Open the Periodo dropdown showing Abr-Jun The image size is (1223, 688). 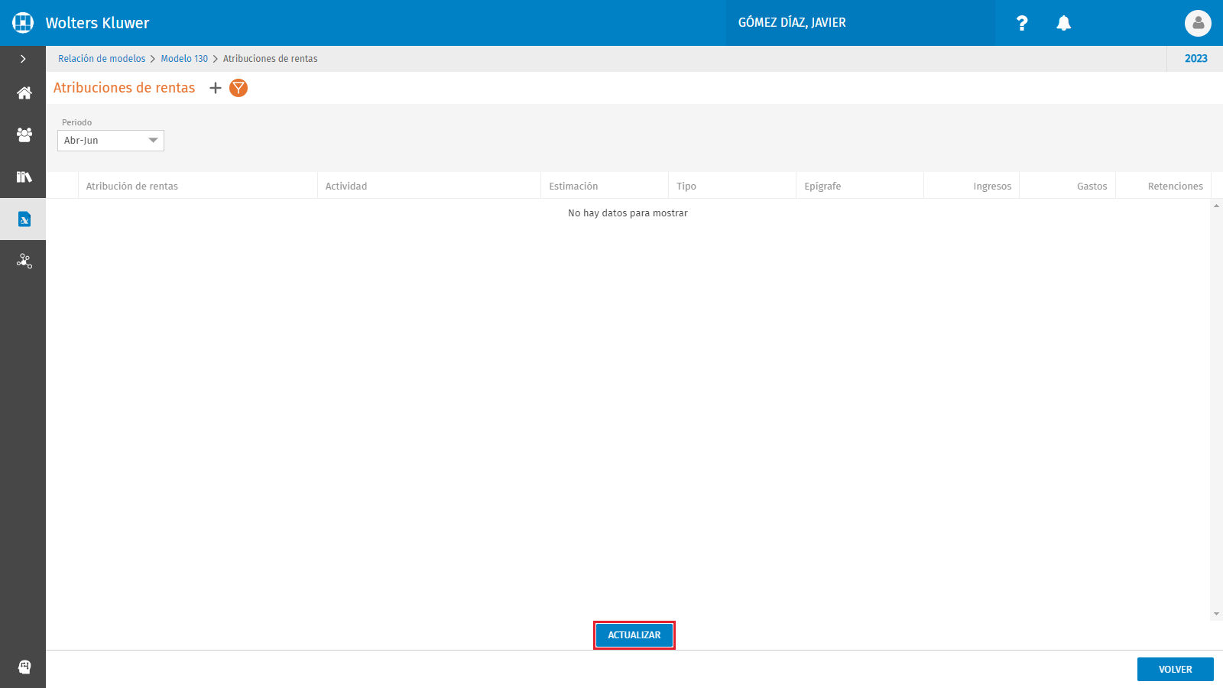pos(111,141)
